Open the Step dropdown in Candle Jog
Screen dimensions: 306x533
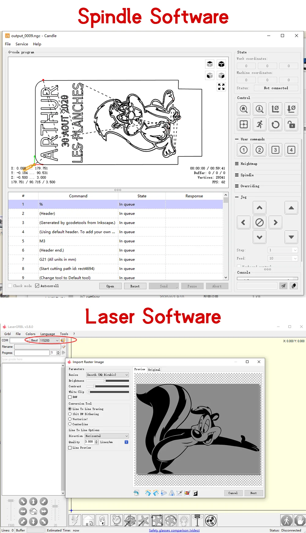point(283,250)
